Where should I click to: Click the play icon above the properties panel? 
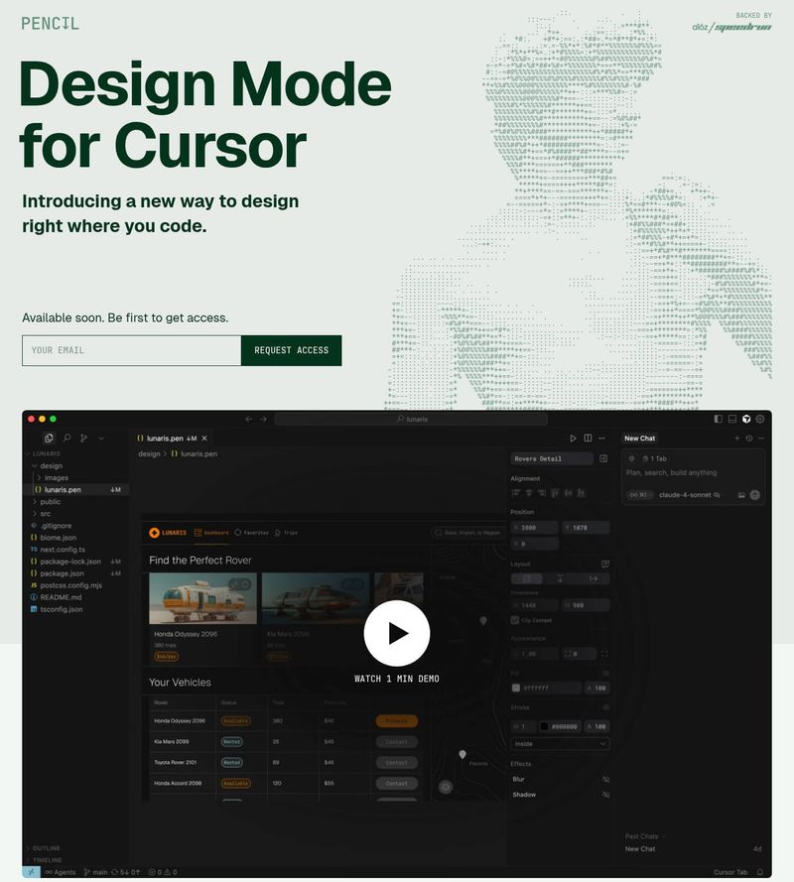click(x=574, y=438)
